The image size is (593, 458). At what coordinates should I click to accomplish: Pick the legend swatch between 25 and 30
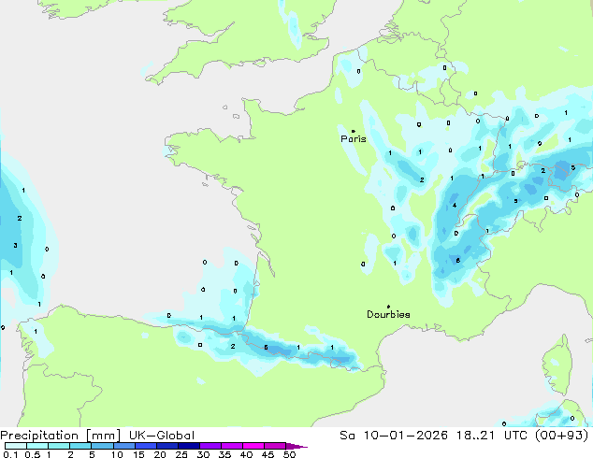point(188,446)
